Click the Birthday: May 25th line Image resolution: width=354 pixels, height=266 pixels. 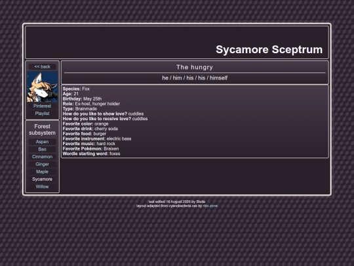point(82,99)
